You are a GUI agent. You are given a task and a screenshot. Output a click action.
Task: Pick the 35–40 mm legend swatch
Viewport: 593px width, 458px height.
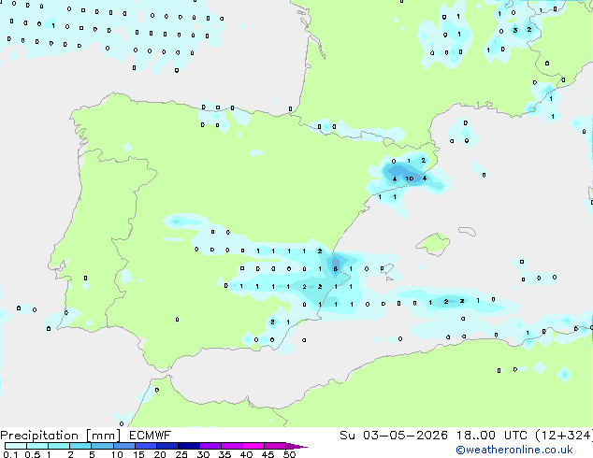232,446
